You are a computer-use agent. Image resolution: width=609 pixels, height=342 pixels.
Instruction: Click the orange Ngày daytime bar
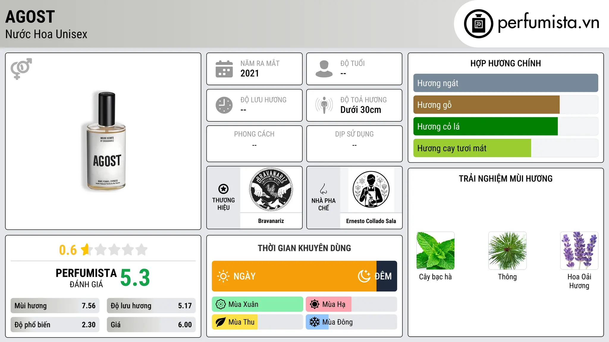tap(294, 276)
